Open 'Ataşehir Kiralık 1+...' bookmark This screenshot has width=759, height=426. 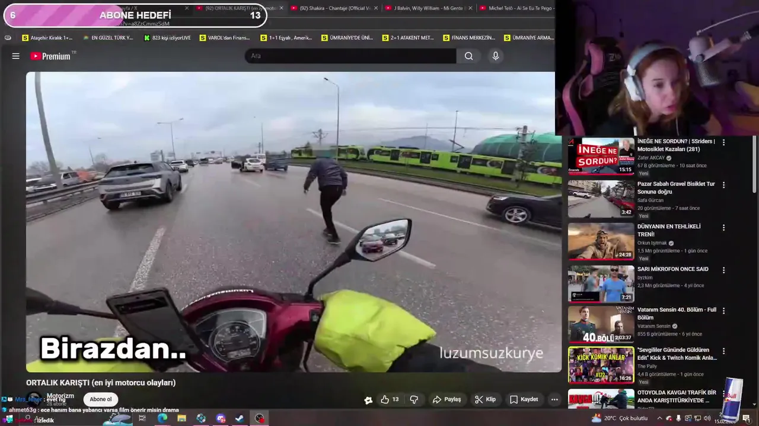(47, 38)
